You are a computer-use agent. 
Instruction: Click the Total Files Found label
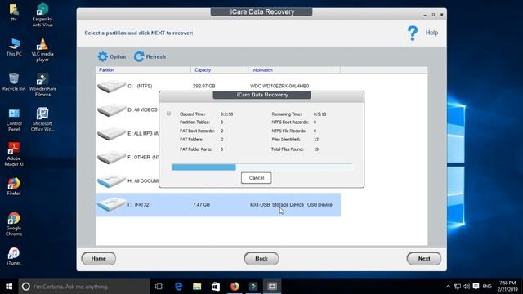point(288,149)
